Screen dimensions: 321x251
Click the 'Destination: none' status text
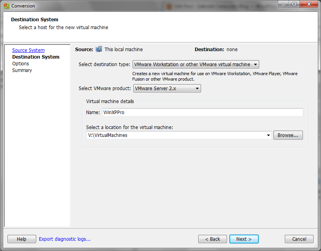(216, 49)
